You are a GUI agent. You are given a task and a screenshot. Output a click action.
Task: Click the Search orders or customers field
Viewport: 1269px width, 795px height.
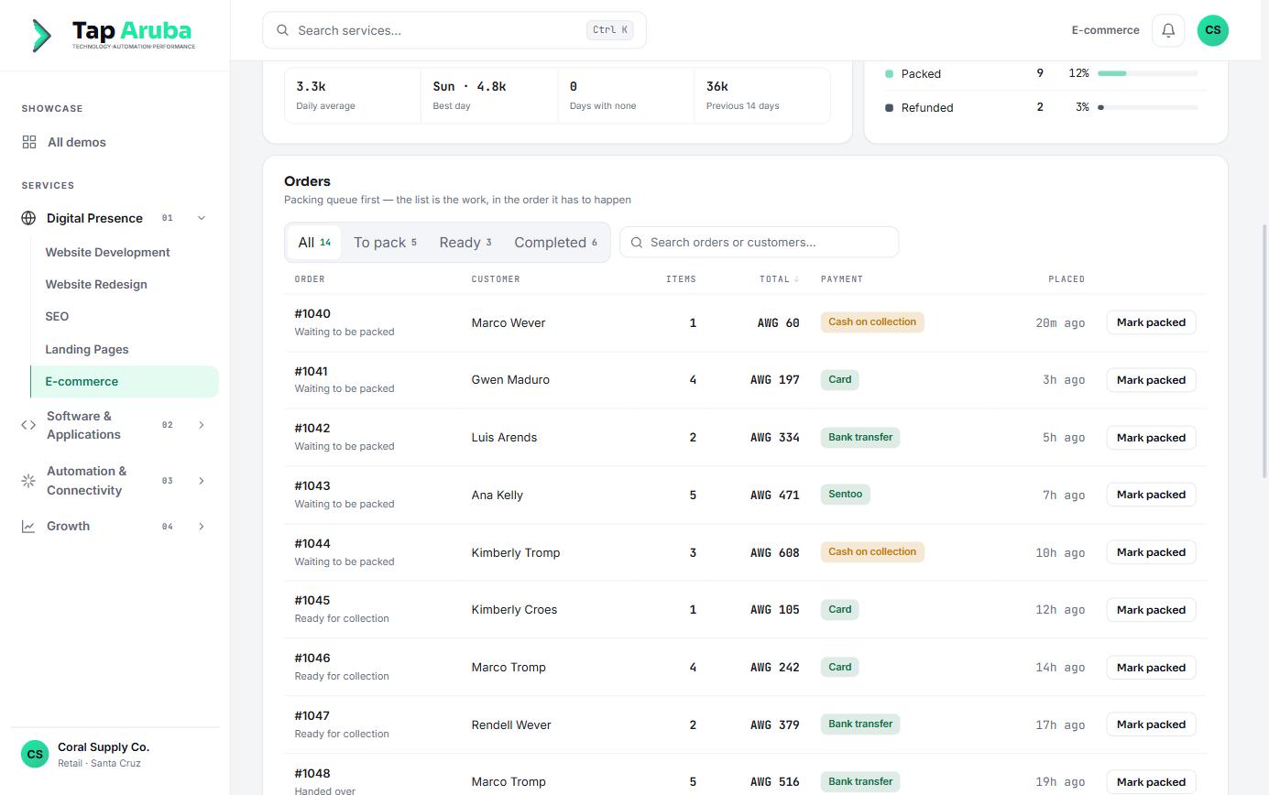(x=760, y=243)
